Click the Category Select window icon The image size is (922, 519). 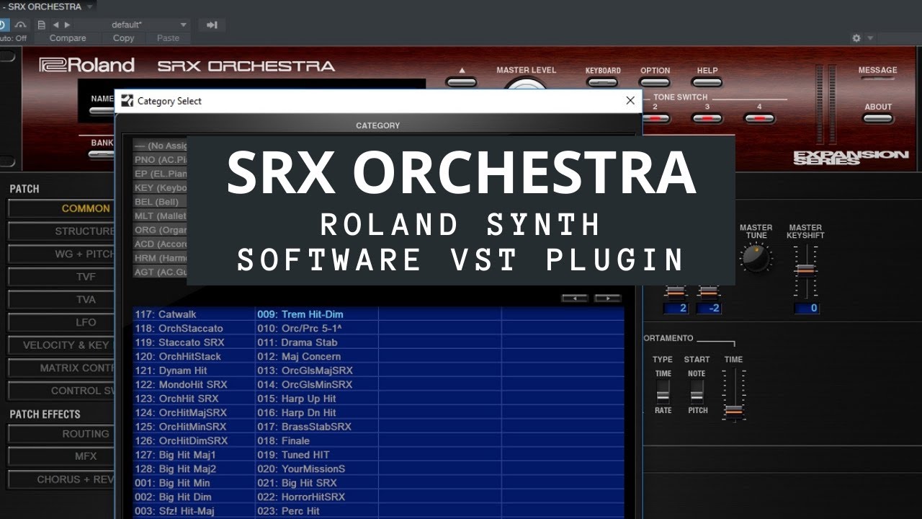(x=127, y=101)
